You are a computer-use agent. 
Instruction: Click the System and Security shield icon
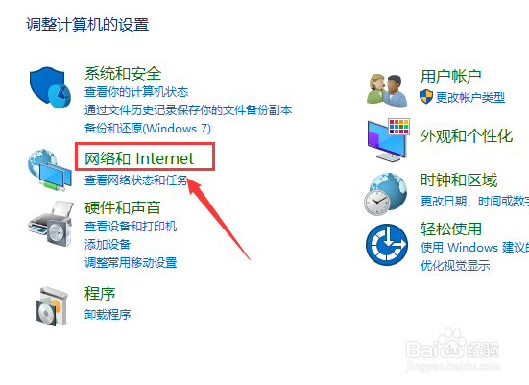tap(50, 87)
